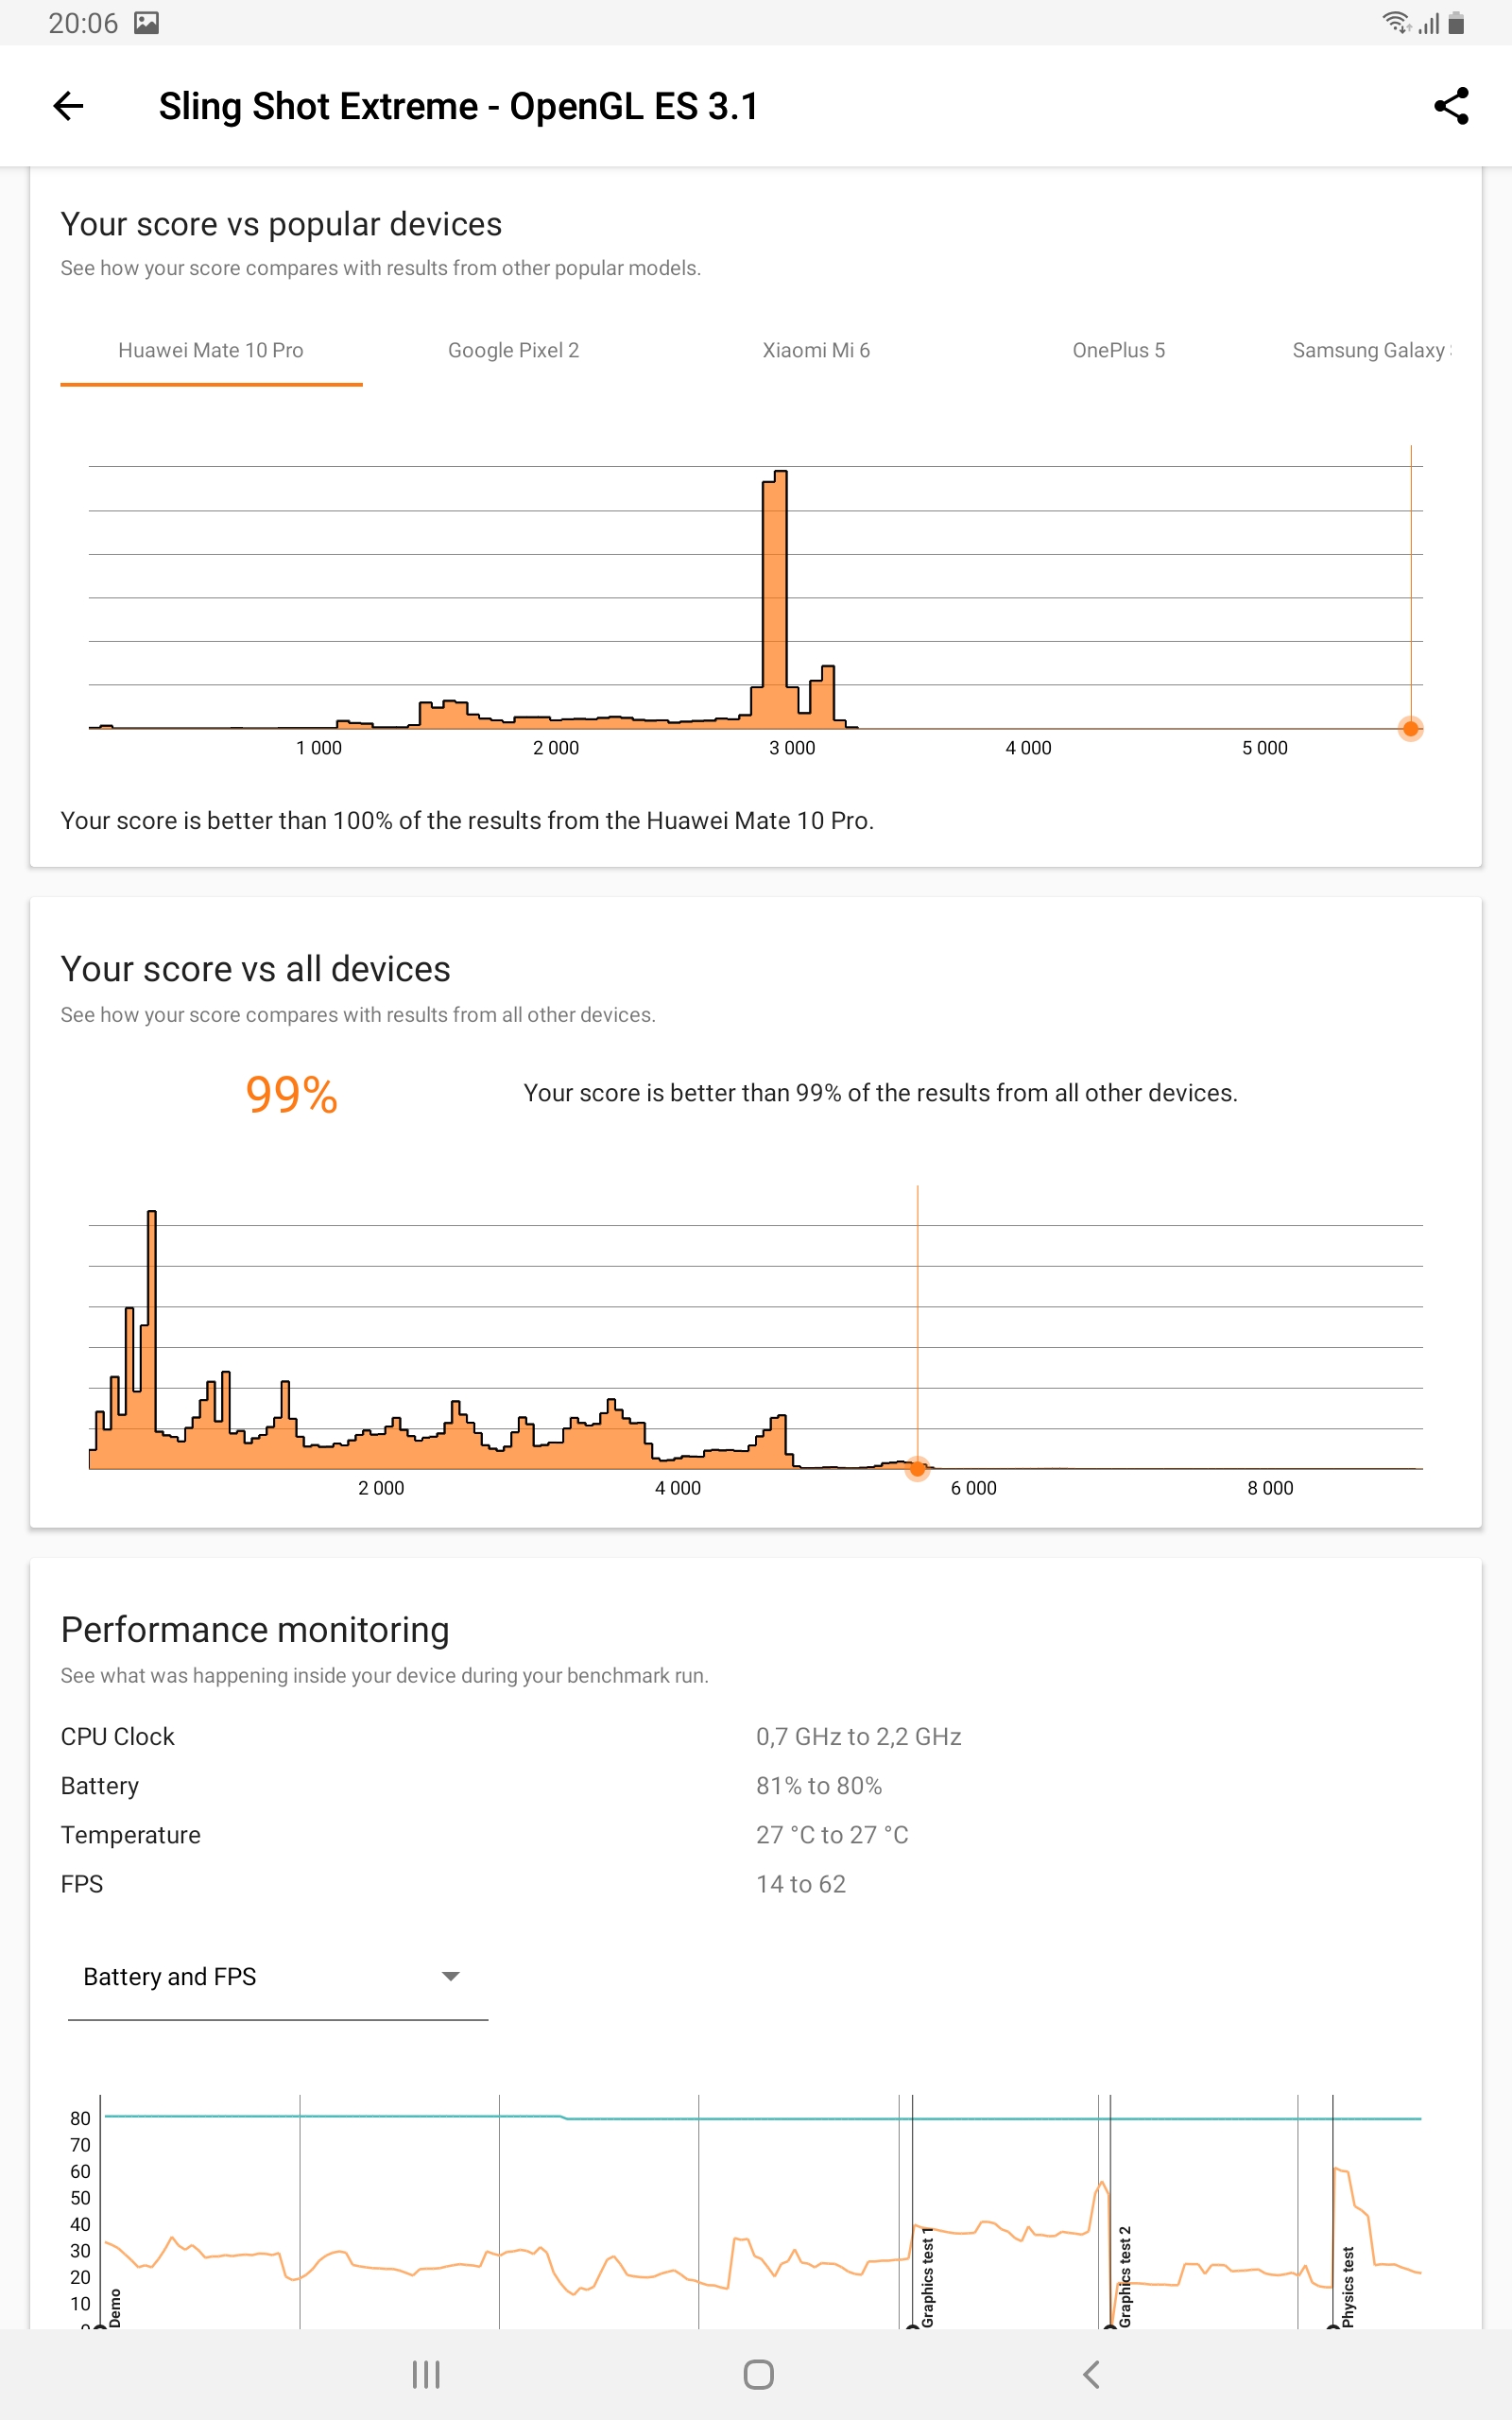Switch to the Google Pixel 2 tab
This screenshot has height=2420, width=1512.
513,350
